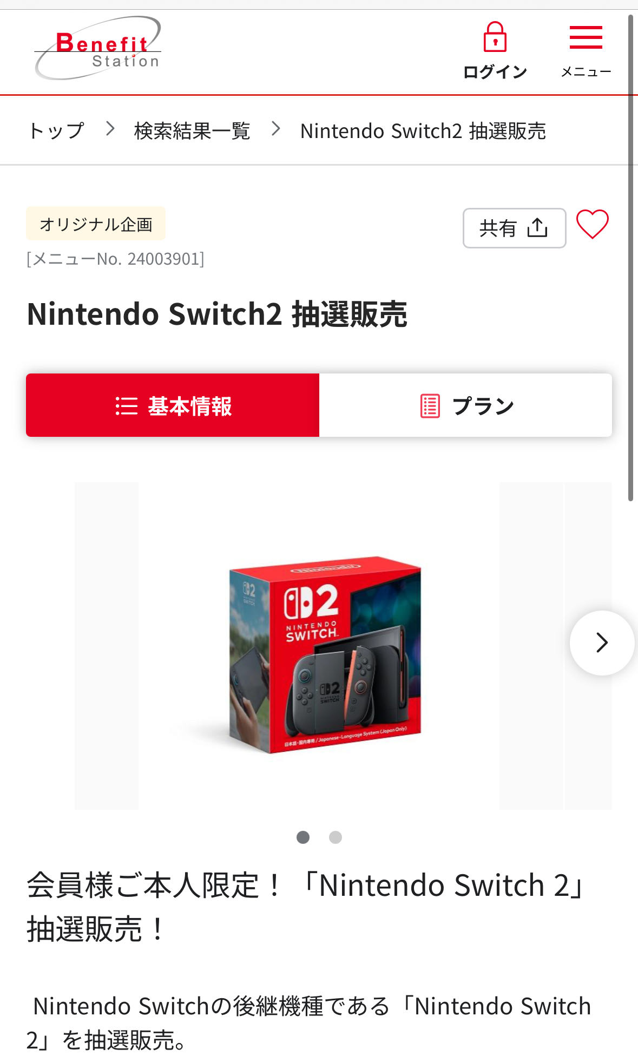The image size is (638, 1062).
Task: Go to トップ breadcrumb link
Action: tap(56, 131)
